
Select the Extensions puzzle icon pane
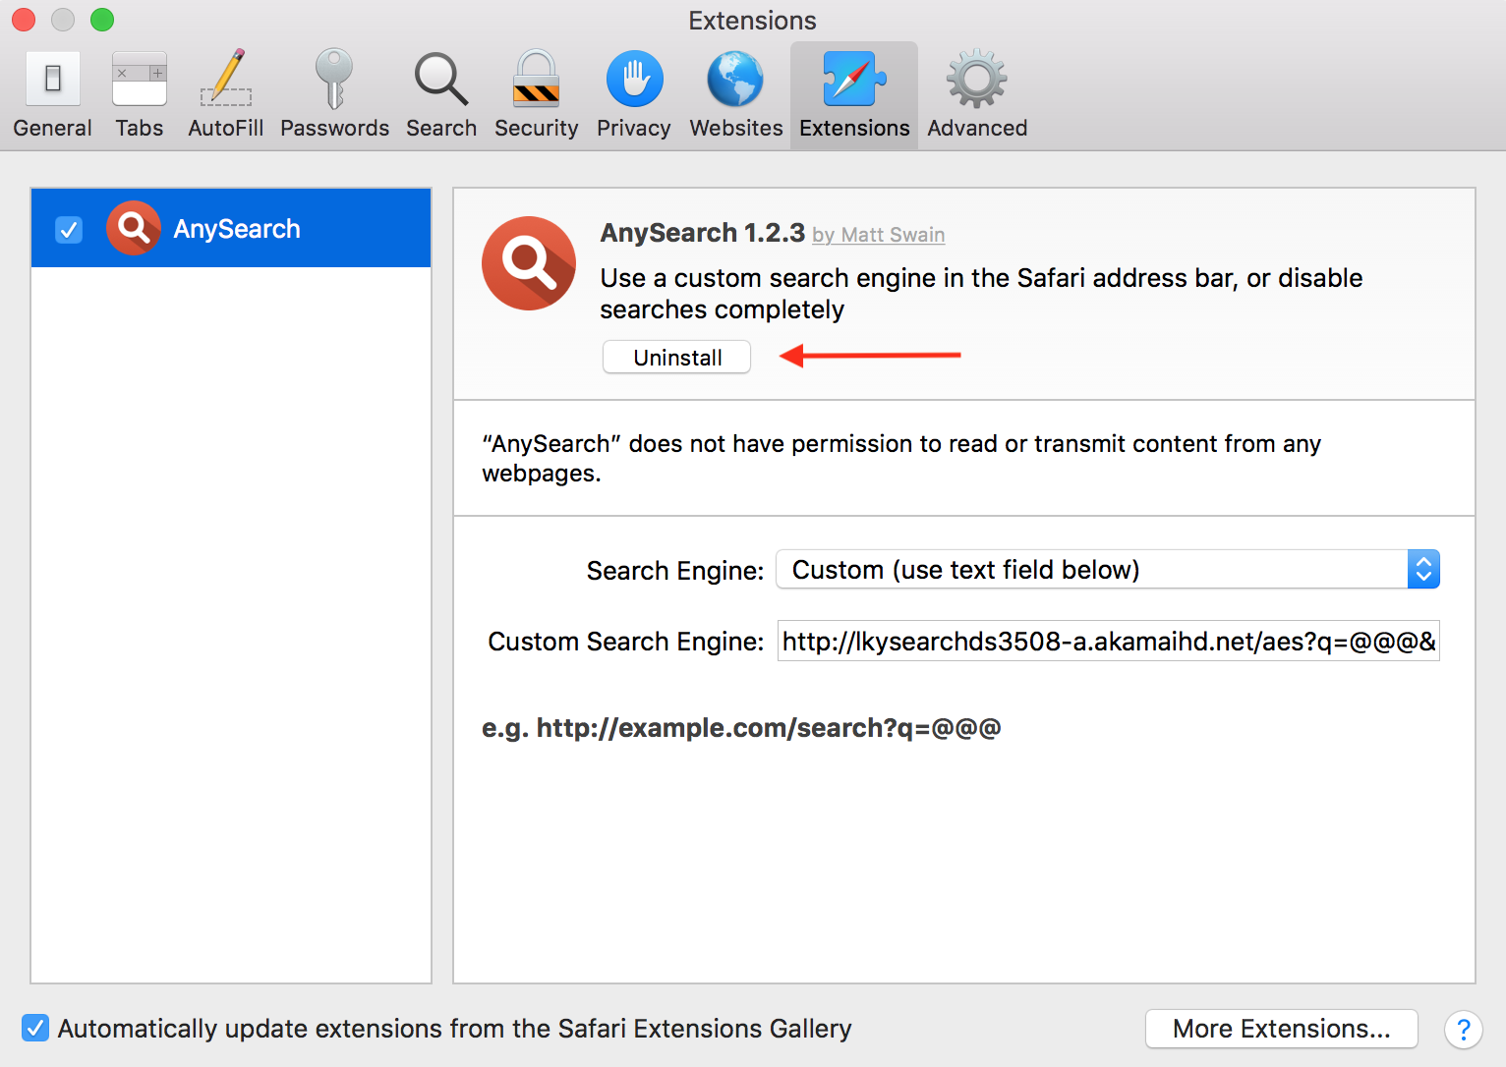click(854, 95)
